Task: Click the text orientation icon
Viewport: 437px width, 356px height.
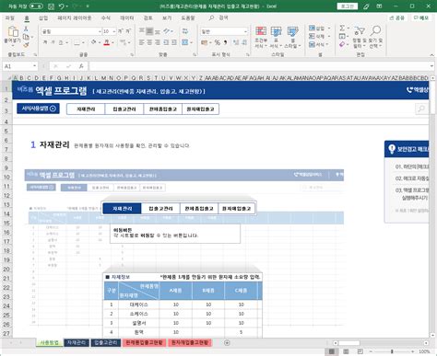Action: [167, 31]
